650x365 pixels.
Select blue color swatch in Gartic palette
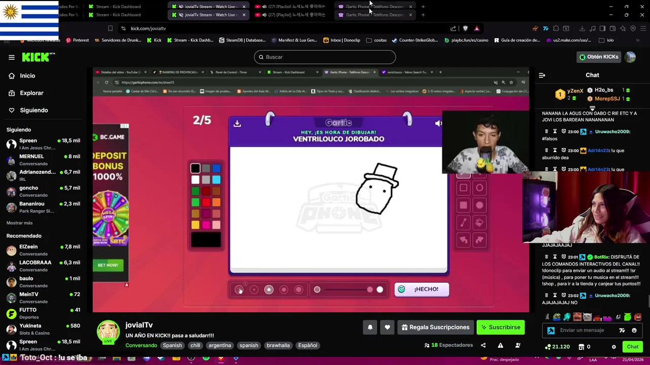point(216,168)
